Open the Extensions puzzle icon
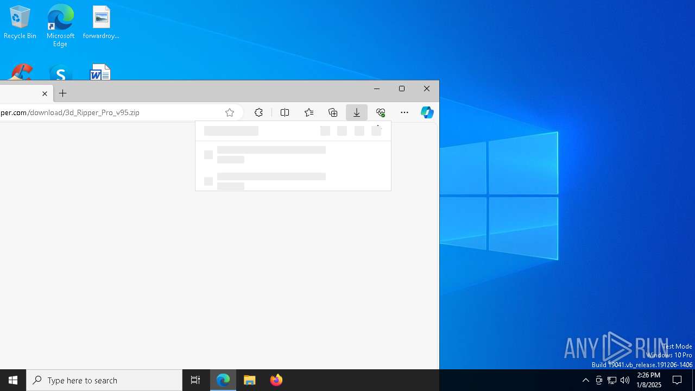695x391 pixels. pyautogui.click(x=258, y=112)
